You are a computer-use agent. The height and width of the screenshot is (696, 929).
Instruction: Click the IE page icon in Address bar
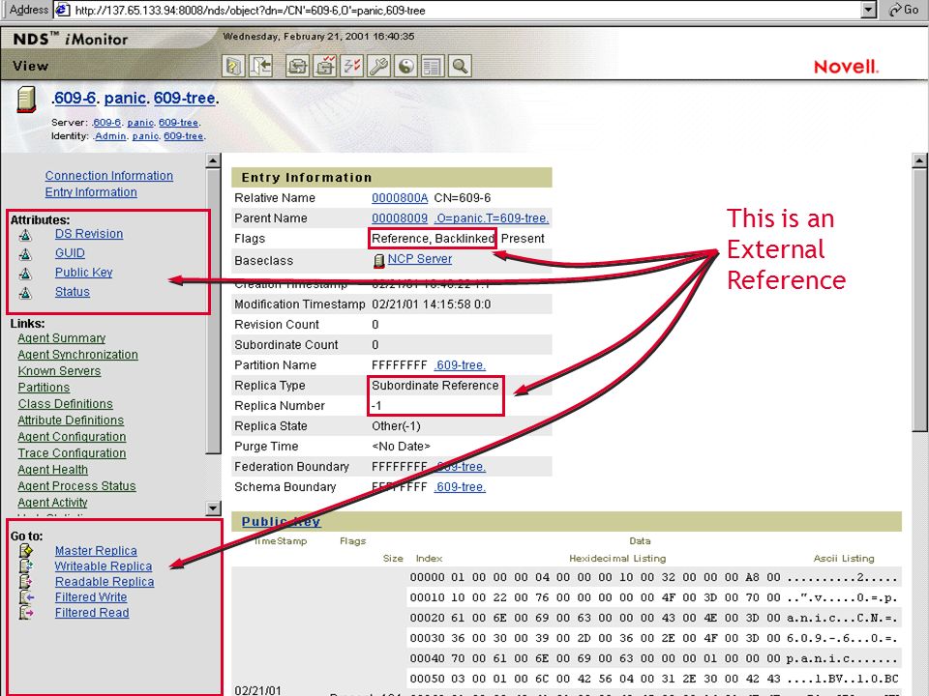click(x=64, y=10)
